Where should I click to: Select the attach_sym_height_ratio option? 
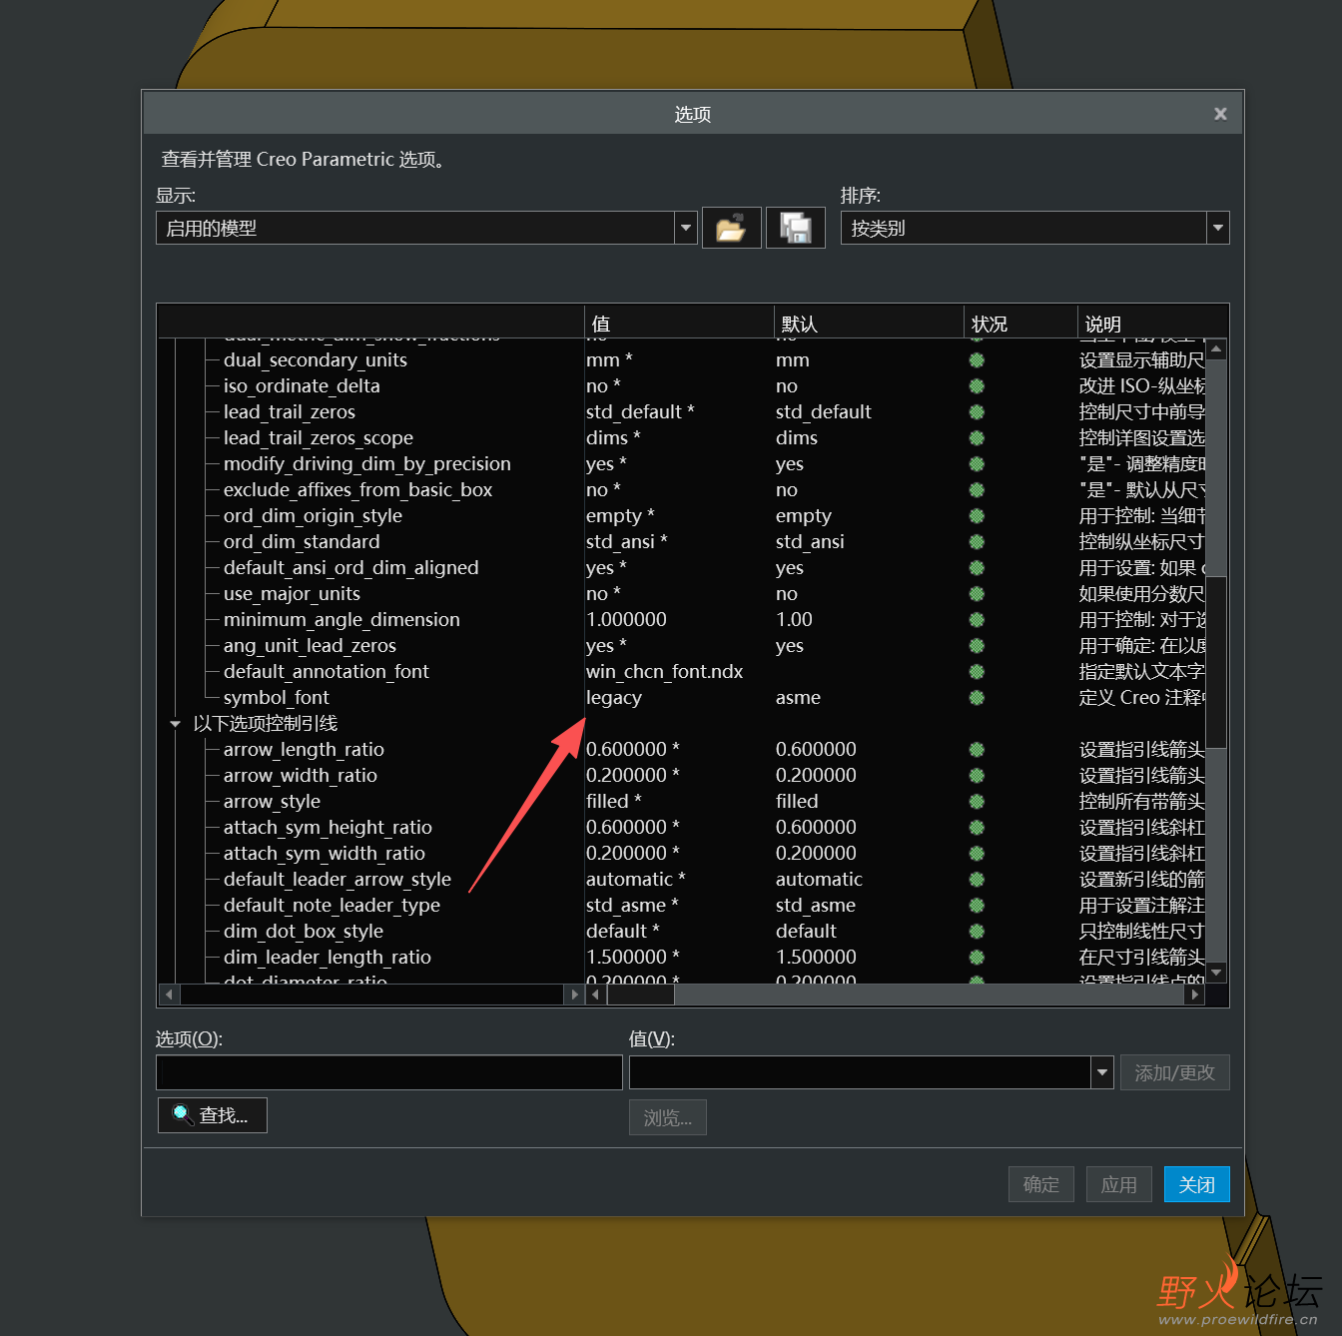click(x=328, y=828)
